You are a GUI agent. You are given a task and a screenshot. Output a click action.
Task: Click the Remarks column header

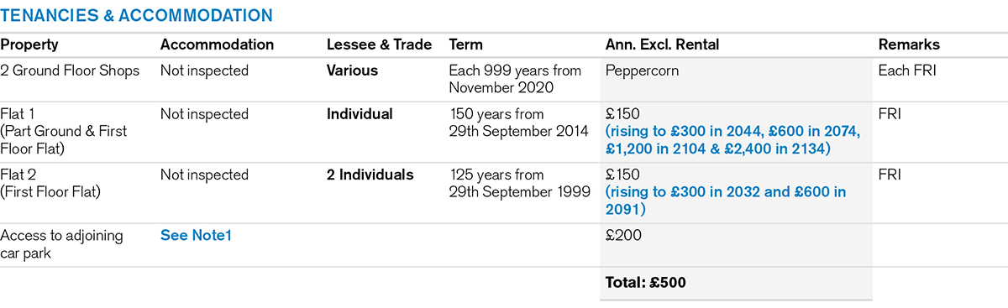909,44
